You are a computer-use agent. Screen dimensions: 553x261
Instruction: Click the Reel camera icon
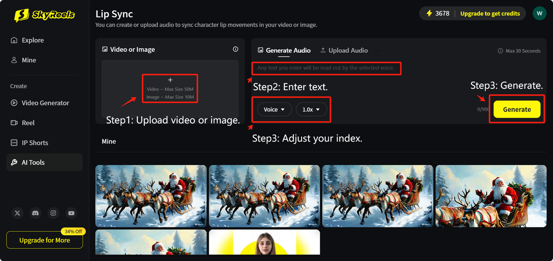click(14, 123)
